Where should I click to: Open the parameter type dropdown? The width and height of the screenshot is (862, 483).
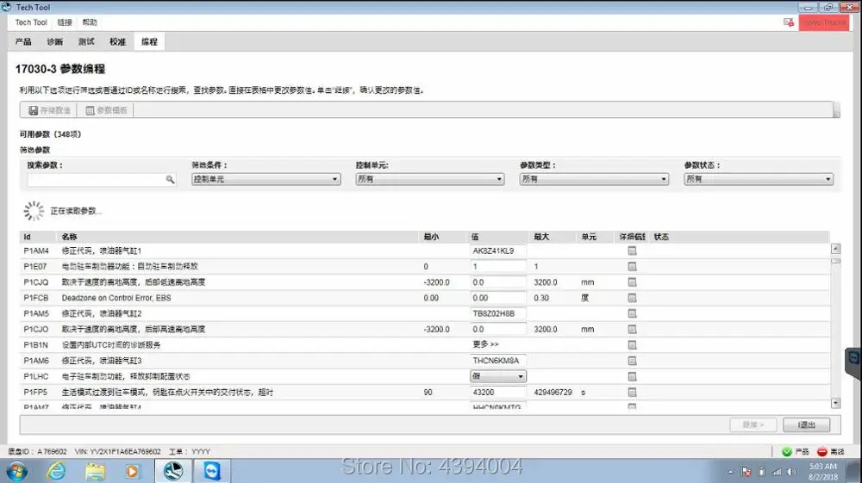point(594,179)
